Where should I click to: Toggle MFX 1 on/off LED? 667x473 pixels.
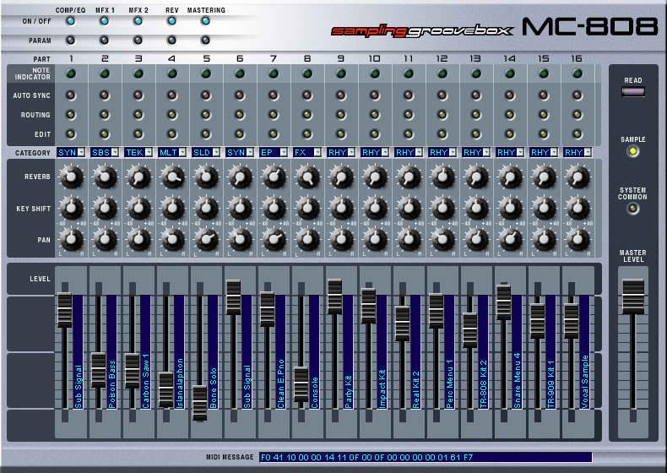click(x=104, y=21)
